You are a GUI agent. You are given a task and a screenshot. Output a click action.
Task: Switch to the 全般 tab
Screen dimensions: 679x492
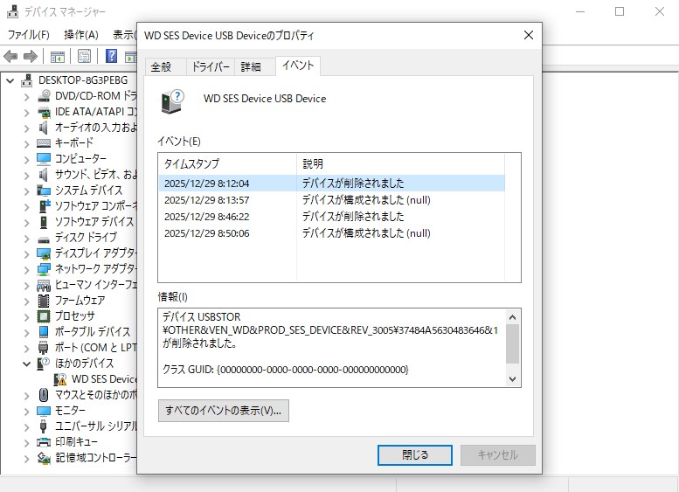coord(161,67)
